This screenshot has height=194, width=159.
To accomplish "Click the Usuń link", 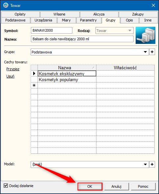I will (11, 76).
